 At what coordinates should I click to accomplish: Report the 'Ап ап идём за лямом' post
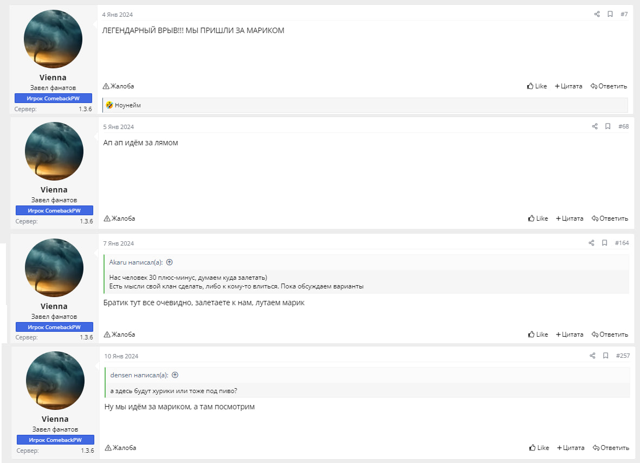119,218
